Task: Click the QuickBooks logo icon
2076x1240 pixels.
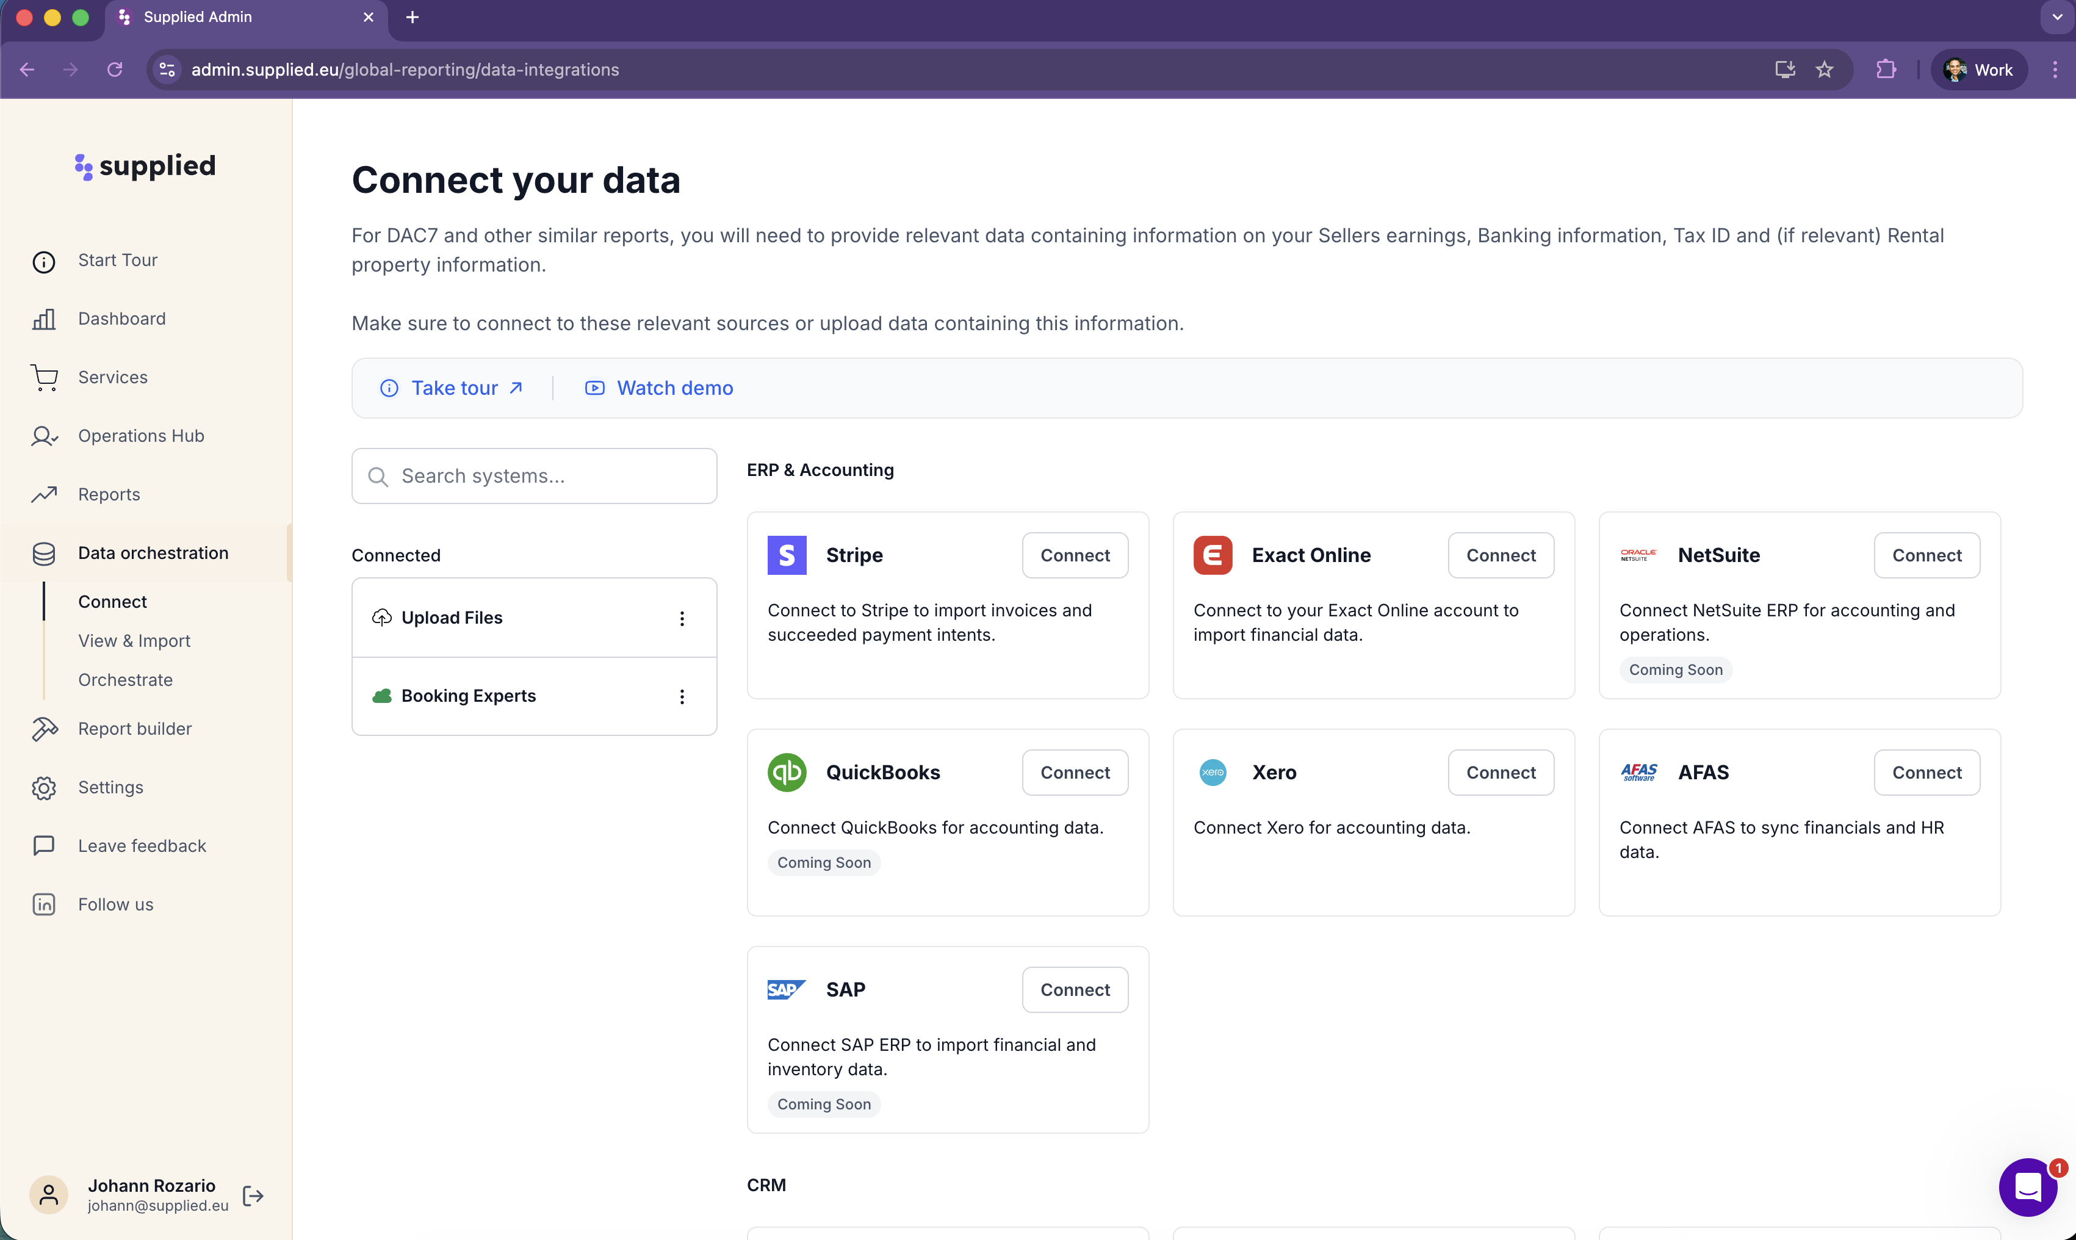Action: (x=786, y=773)
